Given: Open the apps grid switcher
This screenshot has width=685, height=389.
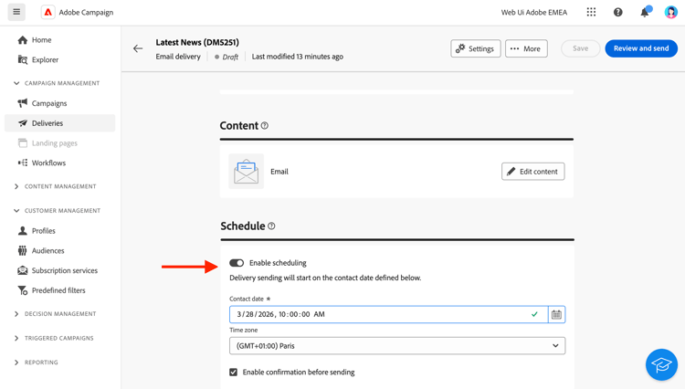Looking at the screenshot, I should [x=591, y=12].
